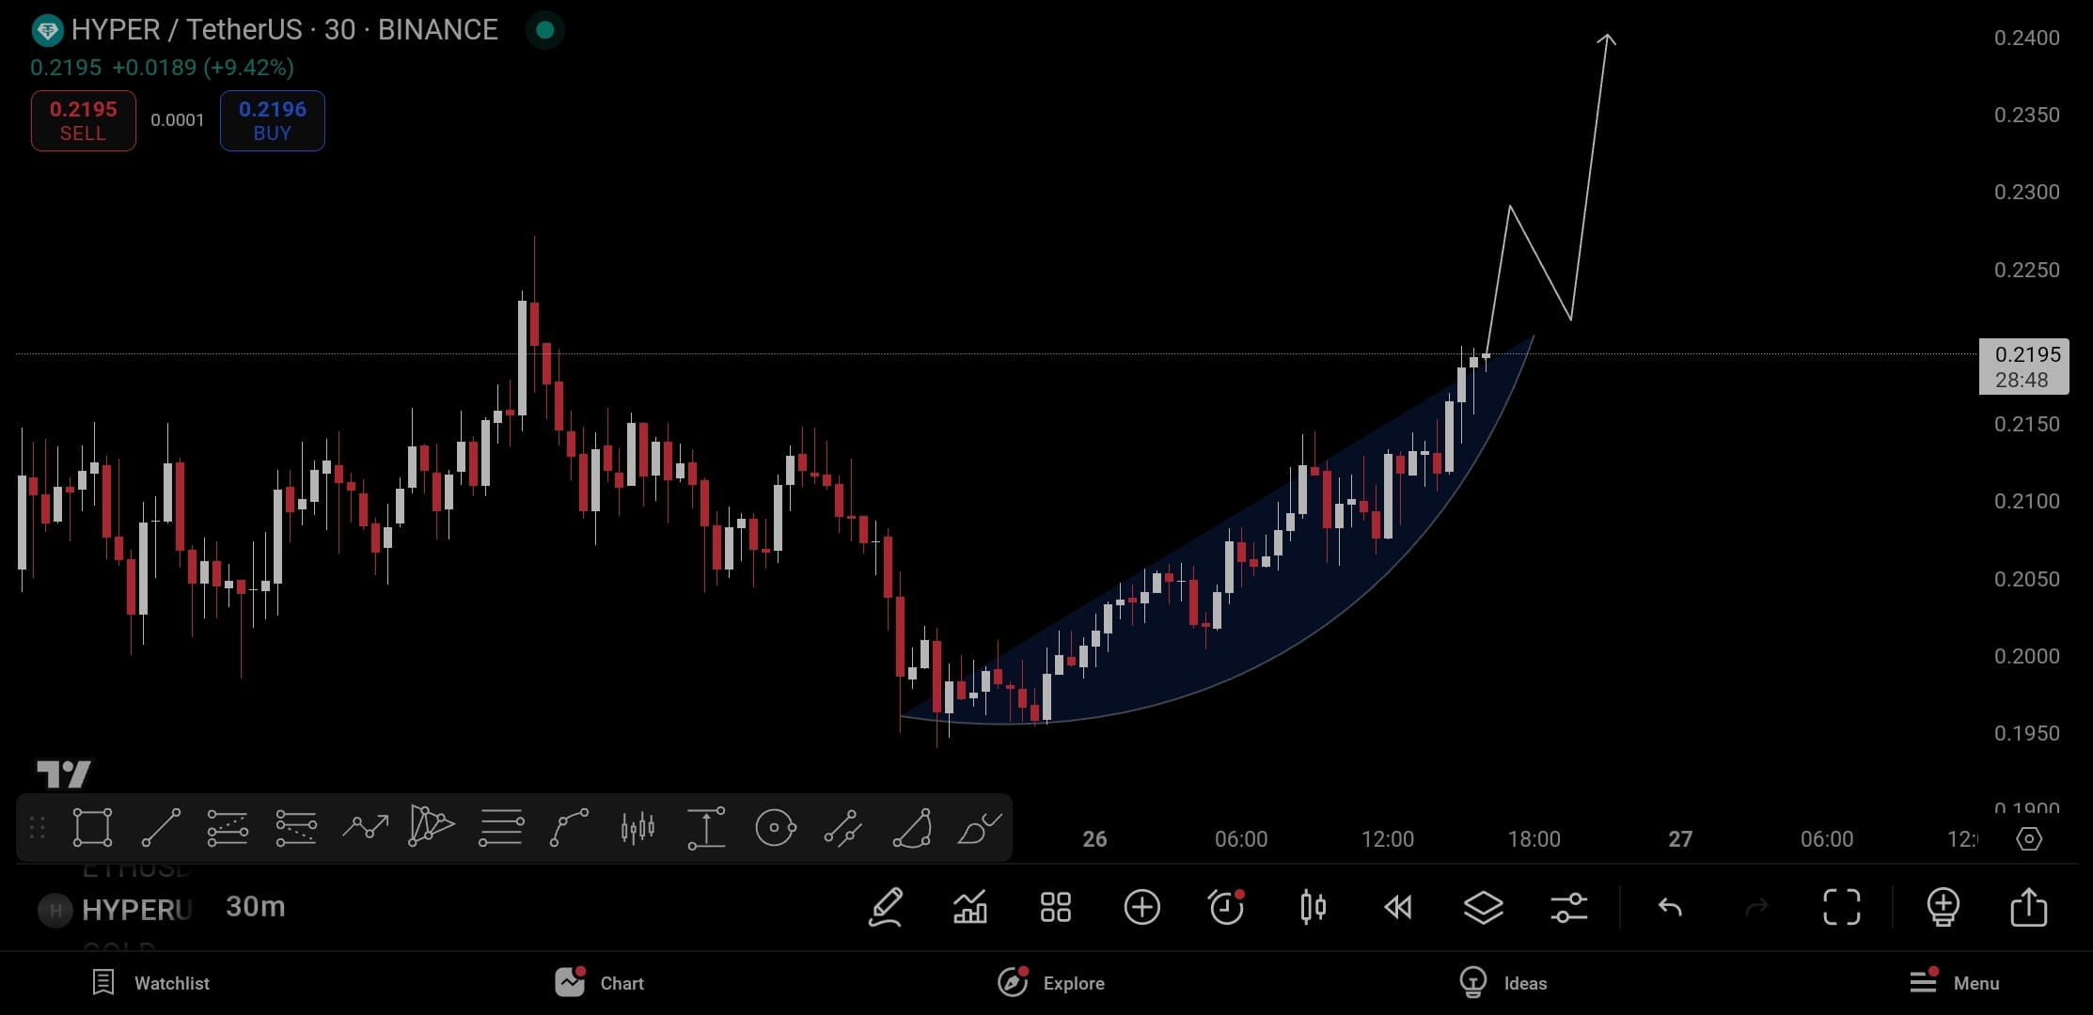Screen dimensions: 2093x1015
Task: Select the Circle drawing tool
Action: [775, 828]
